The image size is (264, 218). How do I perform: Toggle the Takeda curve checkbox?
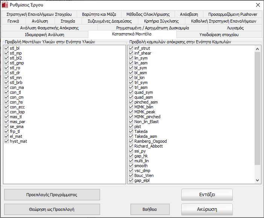pyautogui.click(x=131, y=131)
